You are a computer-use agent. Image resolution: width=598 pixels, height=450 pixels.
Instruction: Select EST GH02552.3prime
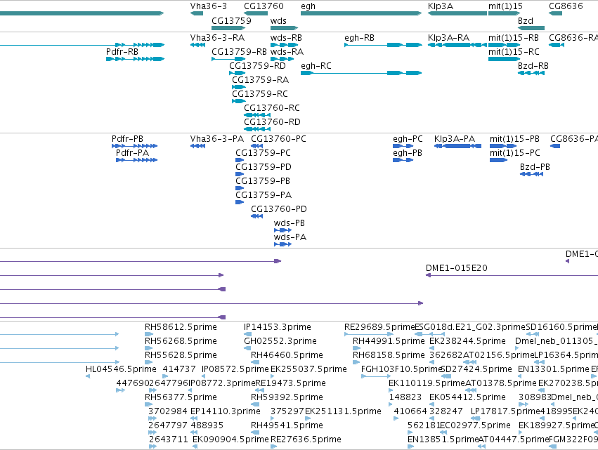click(x=280, y=341)
